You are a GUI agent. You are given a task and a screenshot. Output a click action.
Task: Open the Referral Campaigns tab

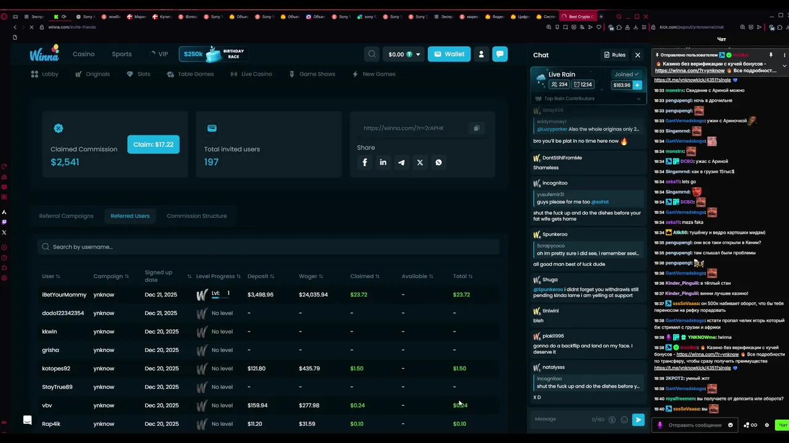tap(67, 216)
